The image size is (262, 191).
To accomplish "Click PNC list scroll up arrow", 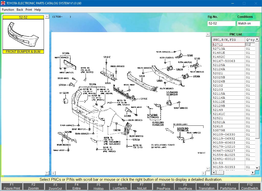I will tap(257, 39).
